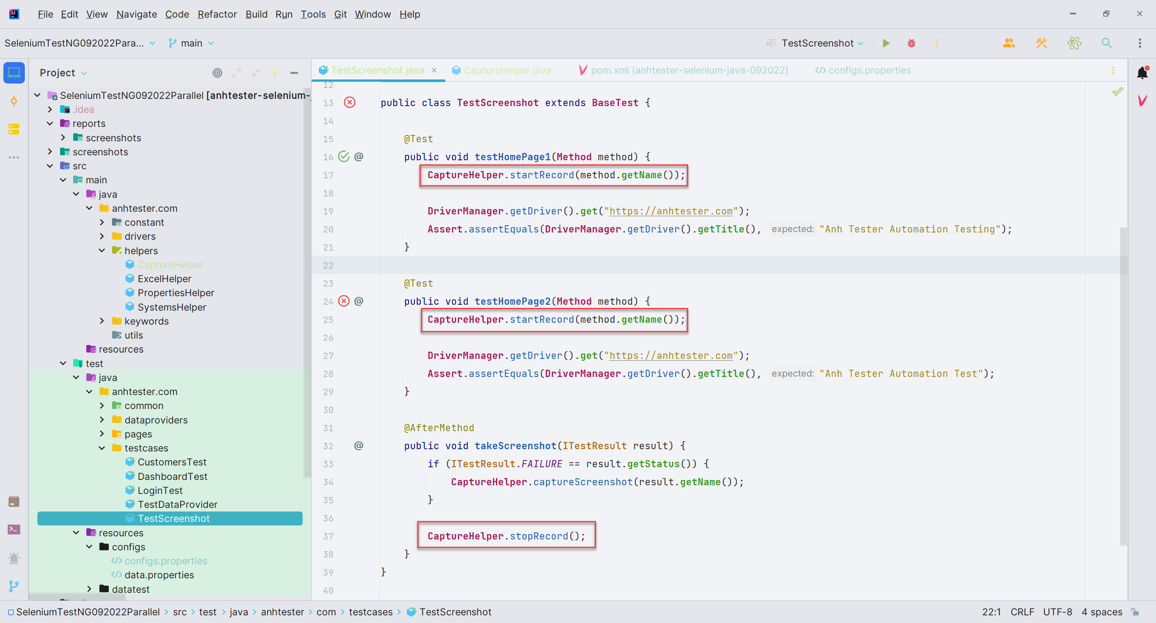Toggle read-only lock icon in status bar
The height and width of the screenshot is (623, 1156).
1135,612
